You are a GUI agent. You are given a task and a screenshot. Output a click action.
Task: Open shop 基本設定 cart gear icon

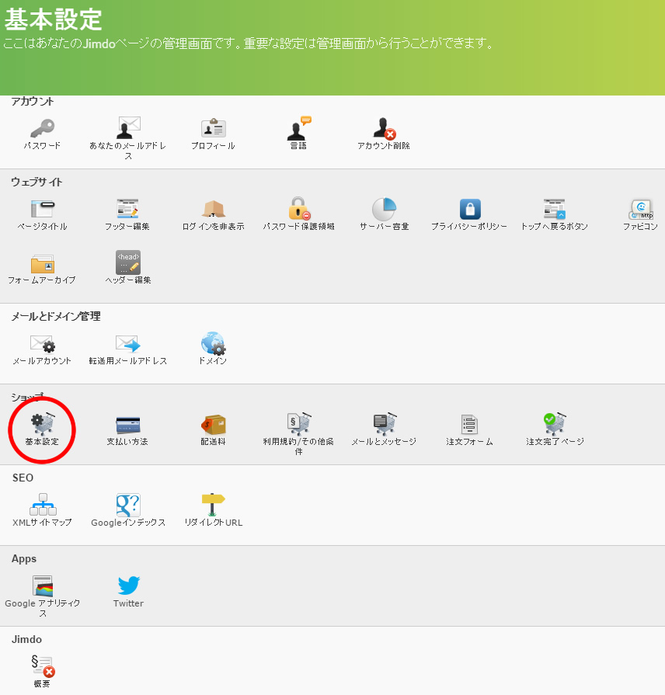tap(43, 424)
